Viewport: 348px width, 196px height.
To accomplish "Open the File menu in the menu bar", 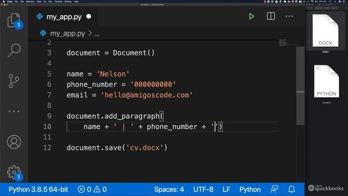I will tap(16, 2).
